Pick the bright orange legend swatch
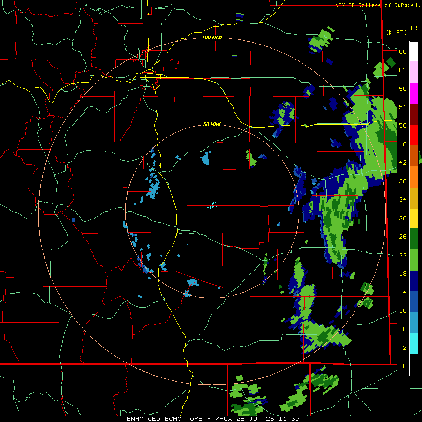Image resolution: width=422 pixels, height=422 pixels. coord(414,177)
